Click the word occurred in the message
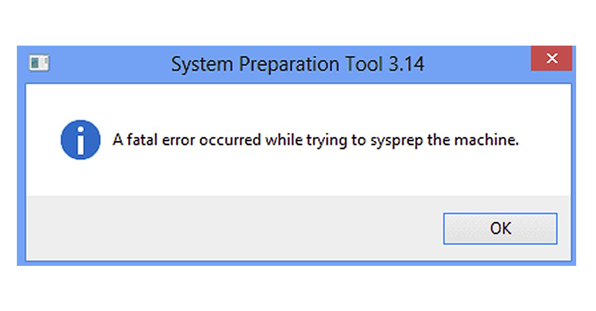The image size is (596, 311). tap(229, 140)
